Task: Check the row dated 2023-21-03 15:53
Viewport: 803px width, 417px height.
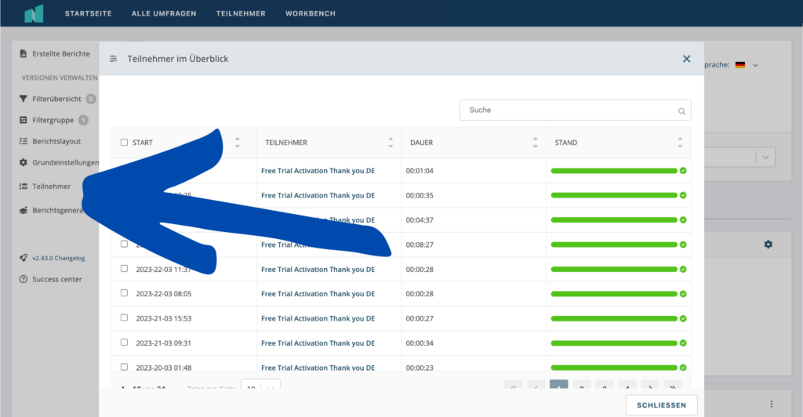Action: coord(124,318)
